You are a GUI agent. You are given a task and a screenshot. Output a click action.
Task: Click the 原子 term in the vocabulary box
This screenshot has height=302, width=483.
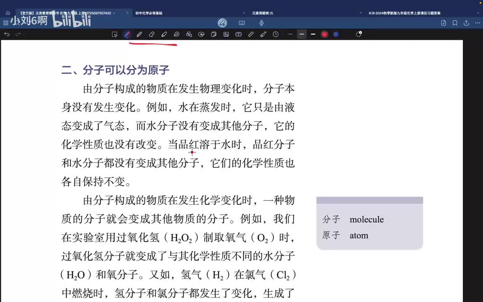tap(331, 235)
